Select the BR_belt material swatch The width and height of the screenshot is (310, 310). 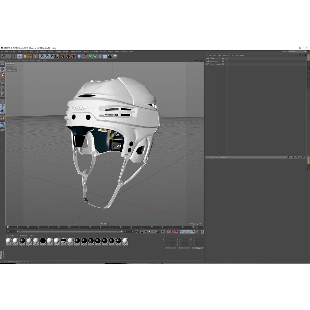(125, 242)
